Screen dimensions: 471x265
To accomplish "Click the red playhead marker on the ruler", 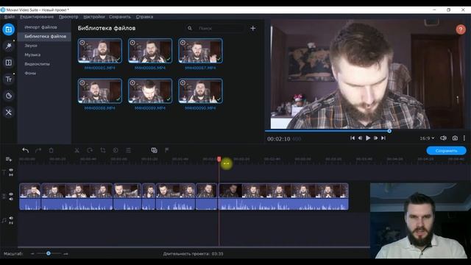I will [x=219, y=159].
